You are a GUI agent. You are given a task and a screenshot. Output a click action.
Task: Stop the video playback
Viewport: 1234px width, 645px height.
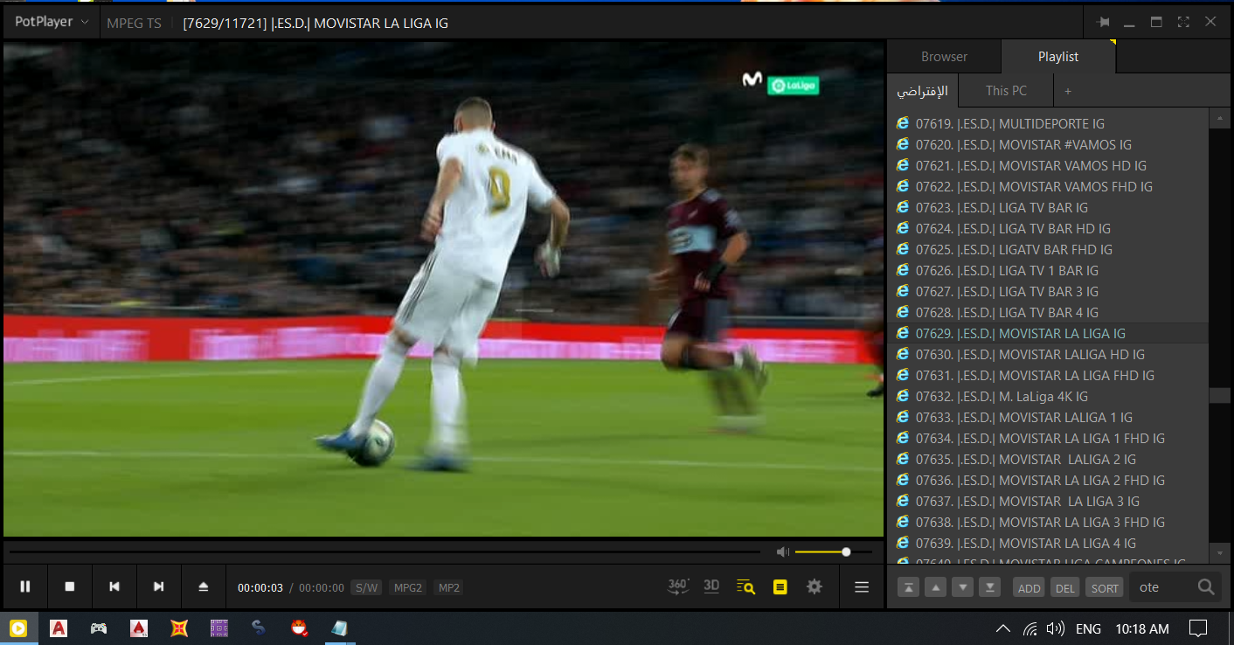70,587
